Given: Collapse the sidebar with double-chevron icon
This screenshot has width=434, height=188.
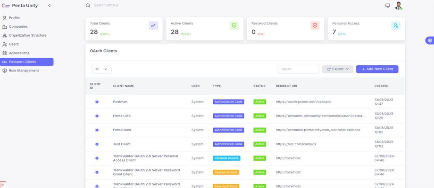Looking at the screenshot, I should click(50, 6).
